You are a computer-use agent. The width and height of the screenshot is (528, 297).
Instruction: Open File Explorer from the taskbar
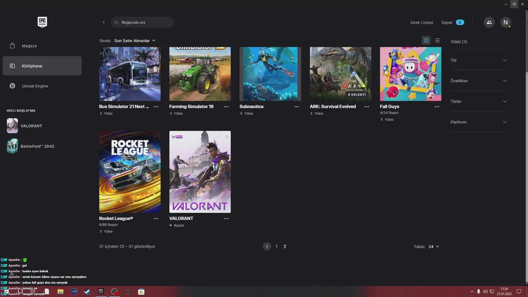[60, 291]
